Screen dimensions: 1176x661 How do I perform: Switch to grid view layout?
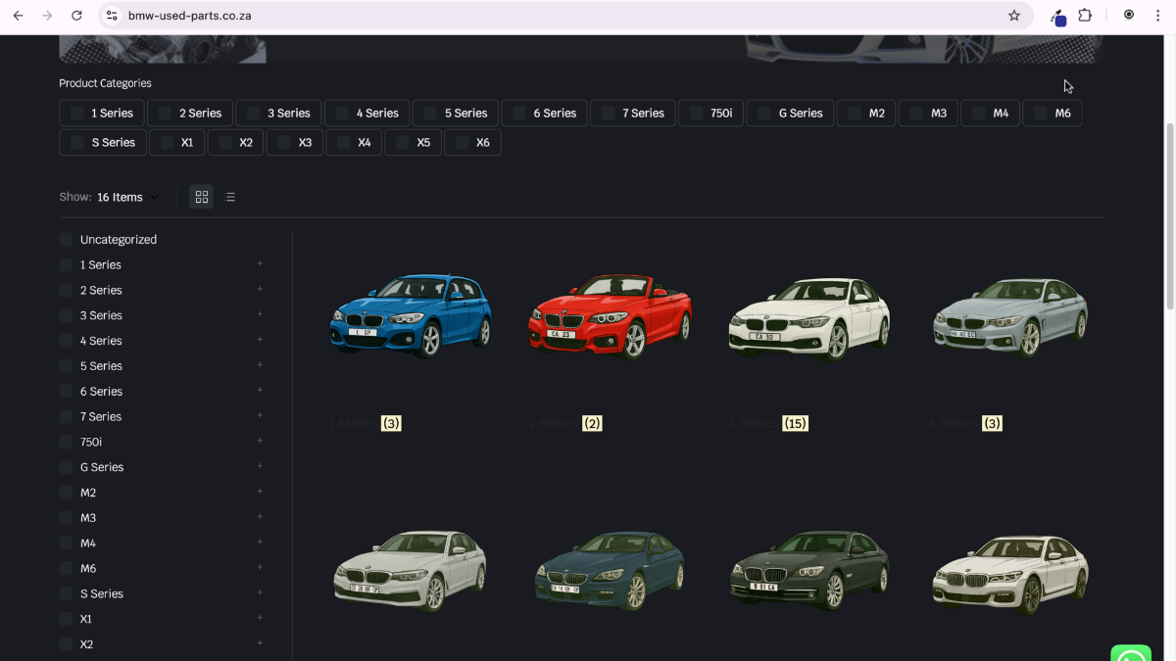pos(201,196)
